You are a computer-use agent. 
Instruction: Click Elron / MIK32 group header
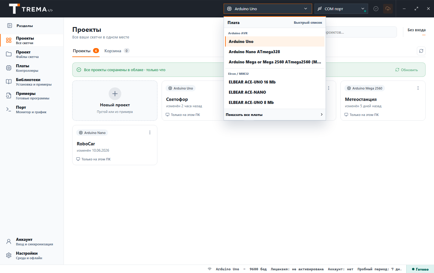coord(238,74)
